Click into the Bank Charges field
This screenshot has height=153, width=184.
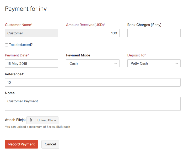[x=154, y=33]
